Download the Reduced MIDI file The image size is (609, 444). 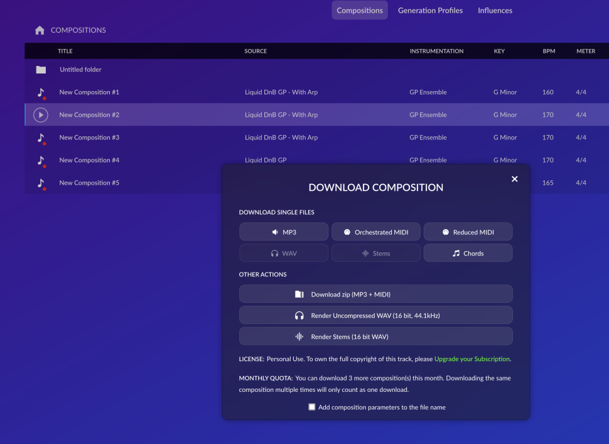pyautogui.click(x=468, y=232)
